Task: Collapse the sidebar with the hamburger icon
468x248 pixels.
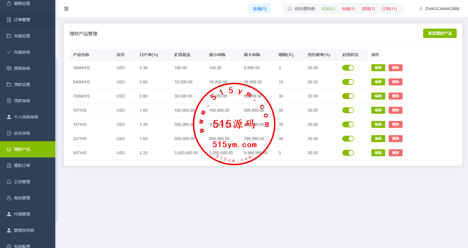Action: 66,9
